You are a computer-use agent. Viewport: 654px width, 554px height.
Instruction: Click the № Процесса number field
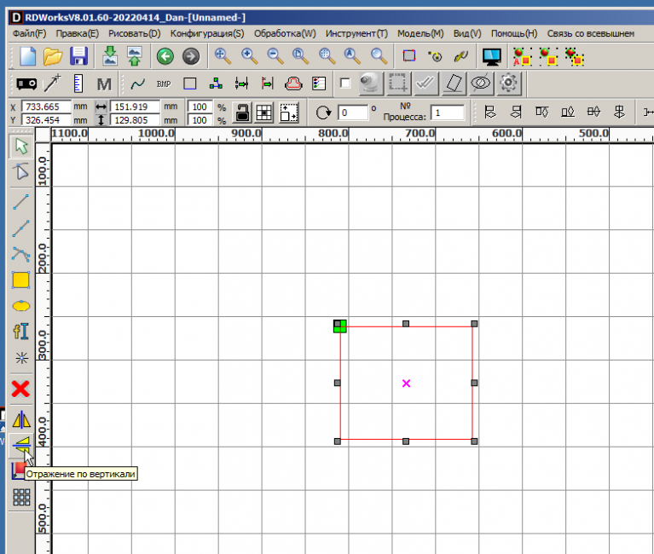click(x=447, y=113)
